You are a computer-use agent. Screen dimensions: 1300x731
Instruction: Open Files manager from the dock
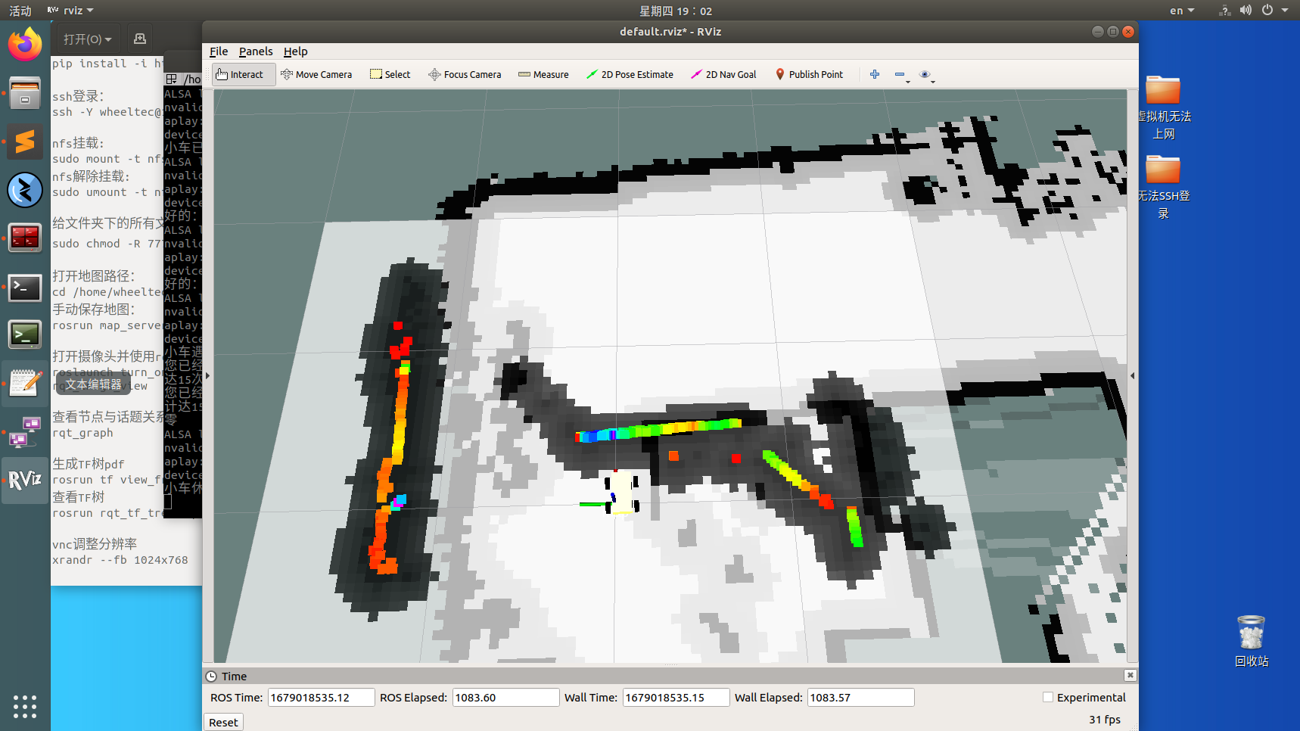pyautogui.click(x=25, y=93)
